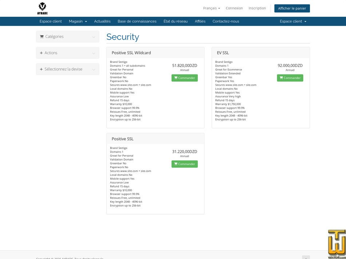Click Validation Extended in EV SSL
The height and width of the screenshot is (259, 346).
pyautogui.click(x=228, y=73)
